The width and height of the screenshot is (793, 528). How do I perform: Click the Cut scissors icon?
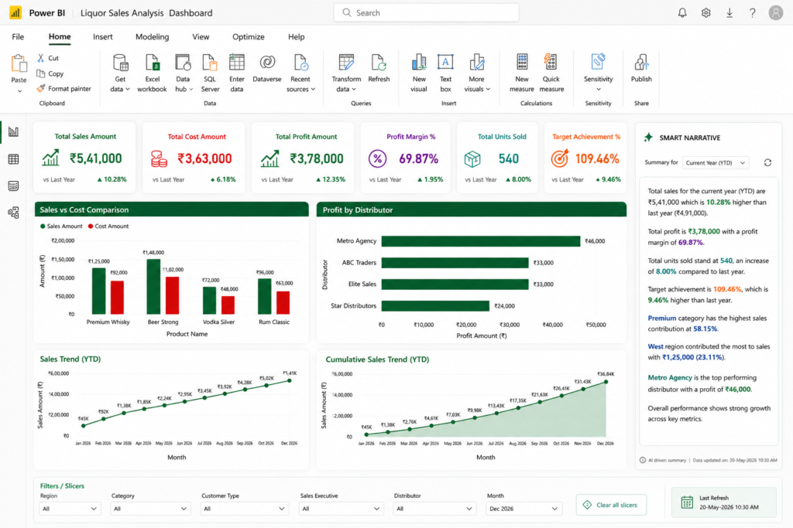coord(41,58)
